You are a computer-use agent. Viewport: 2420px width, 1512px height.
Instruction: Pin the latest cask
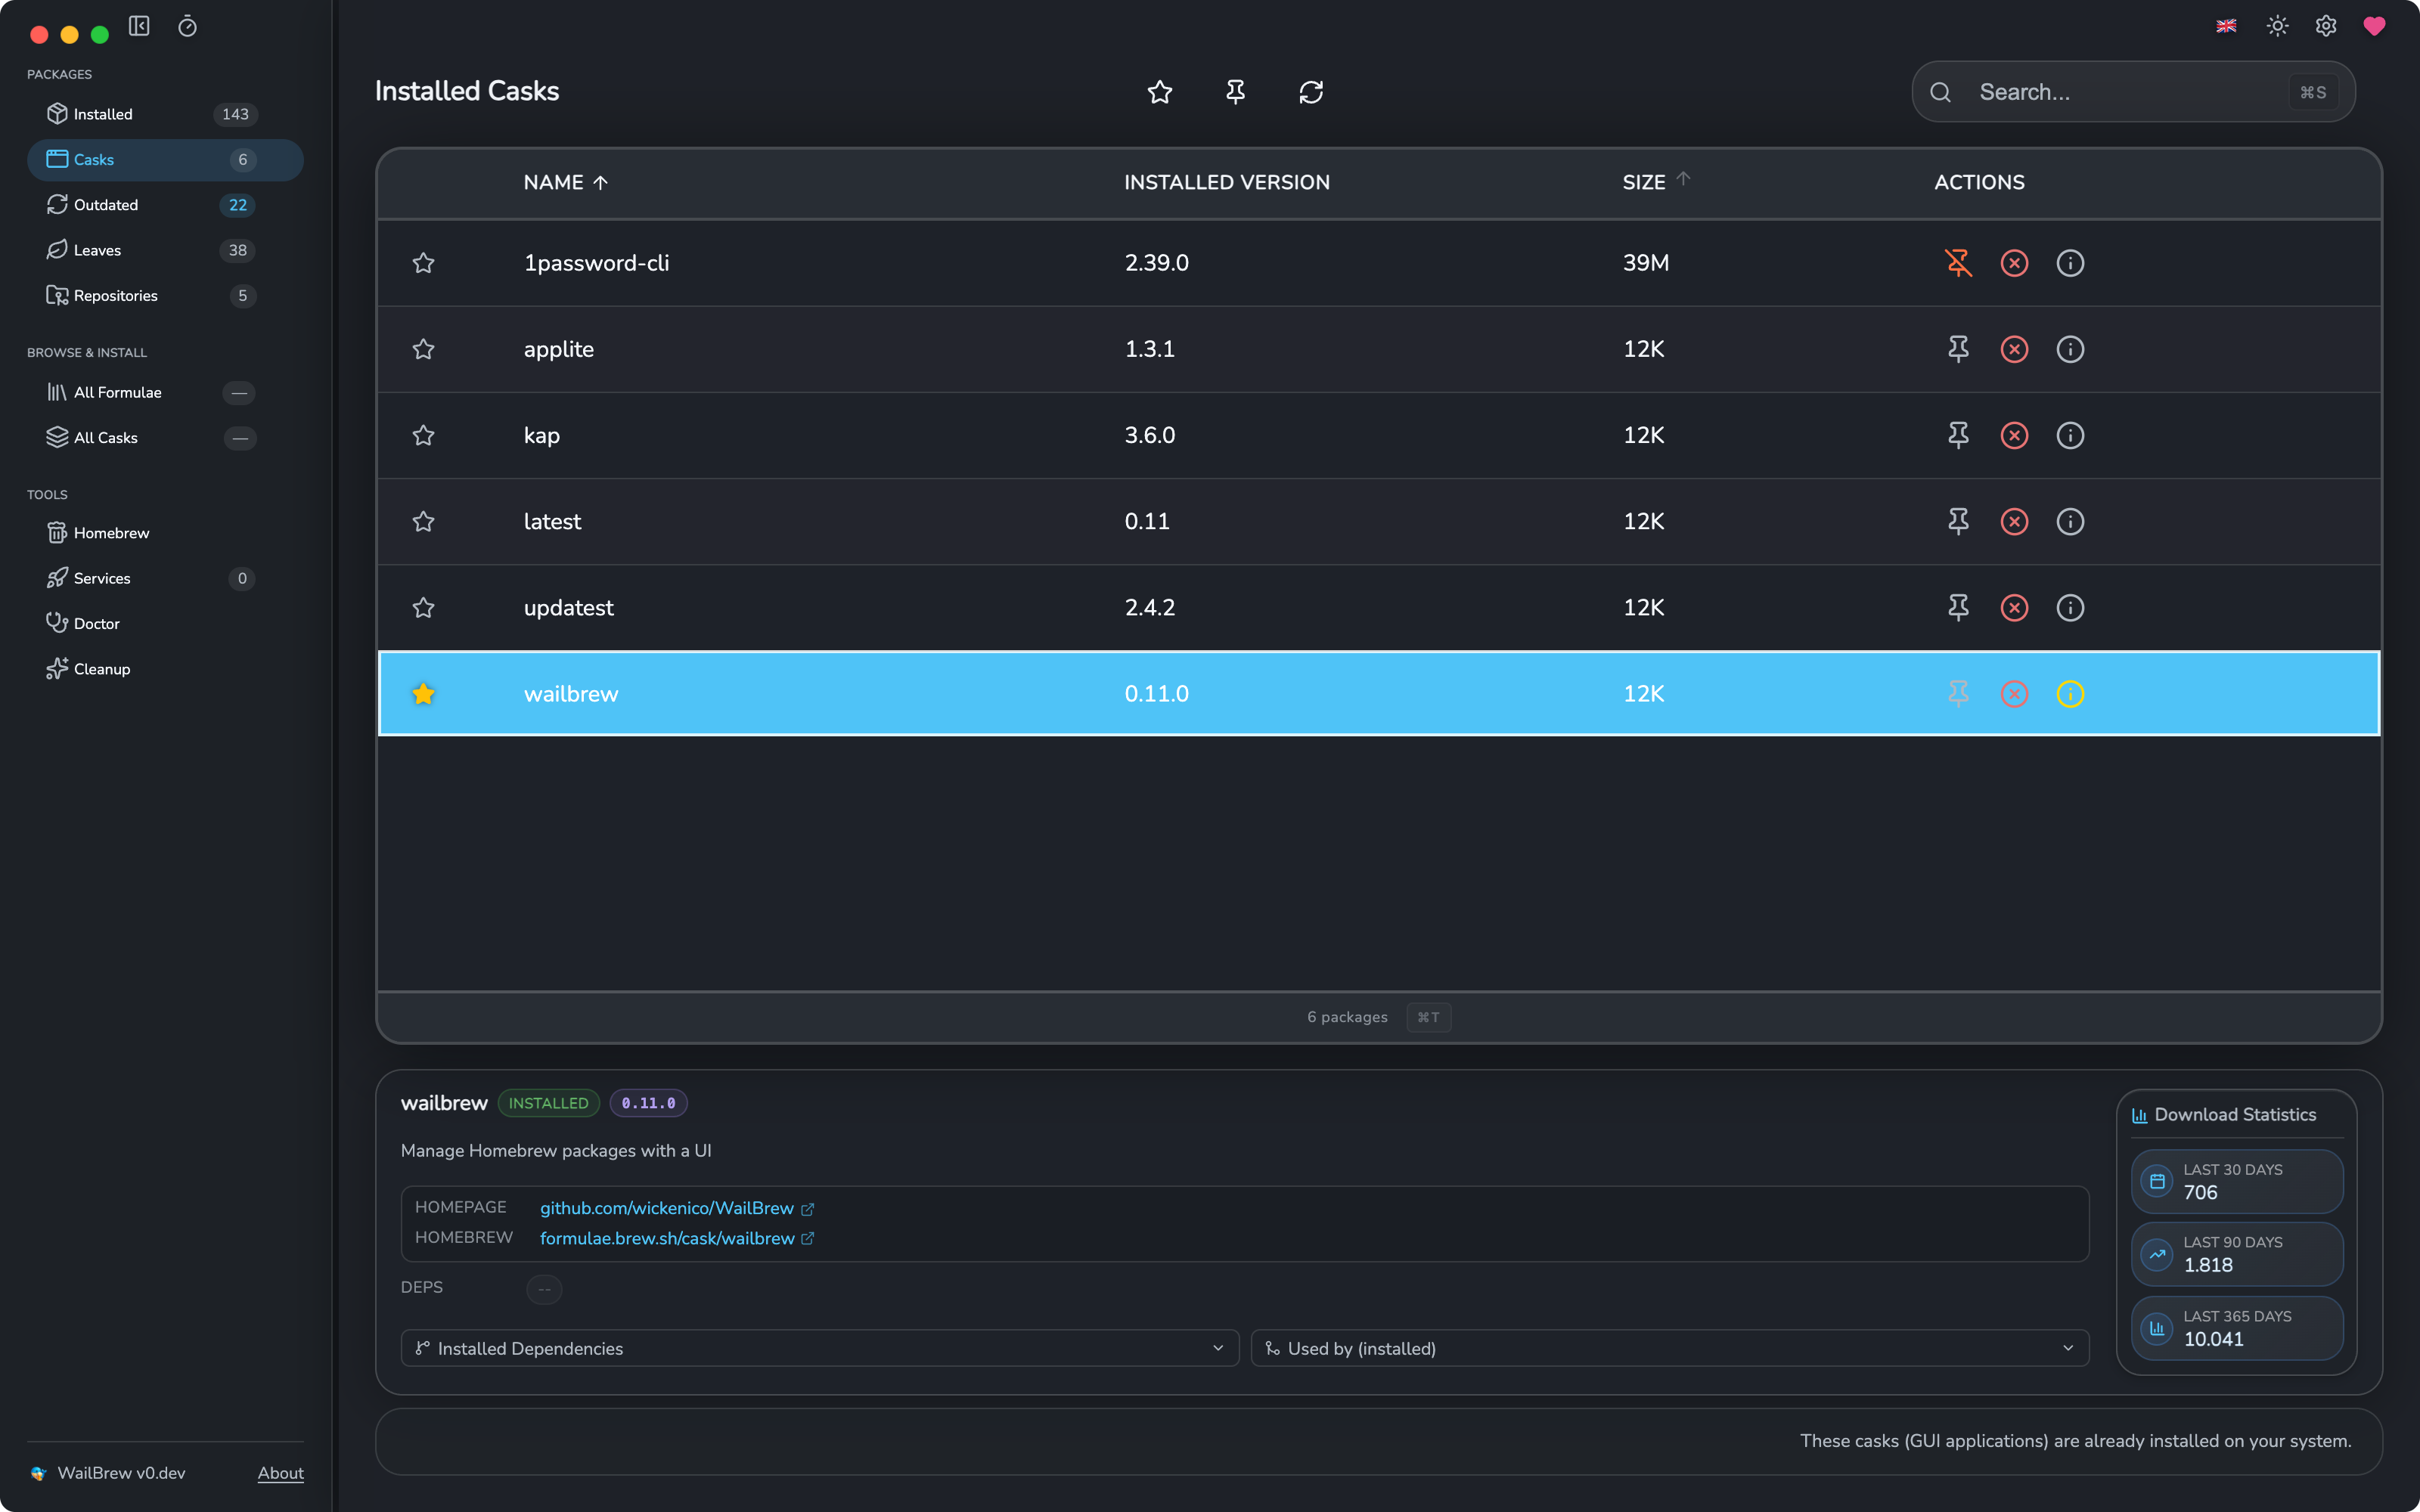1958,521
